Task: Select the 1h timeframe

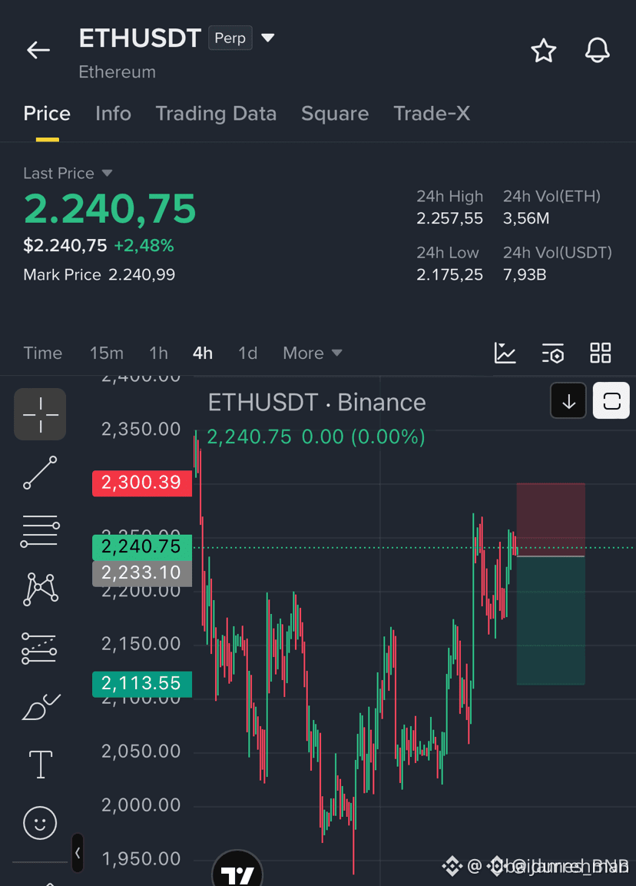Action: pyautogui.click(x=159, y=353)
